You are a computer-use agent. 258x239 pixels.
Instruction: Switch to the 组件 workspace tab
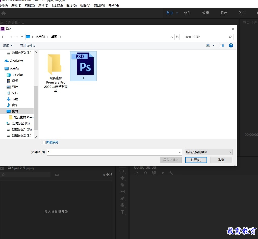pyautogui.click(x=187, y=13)
